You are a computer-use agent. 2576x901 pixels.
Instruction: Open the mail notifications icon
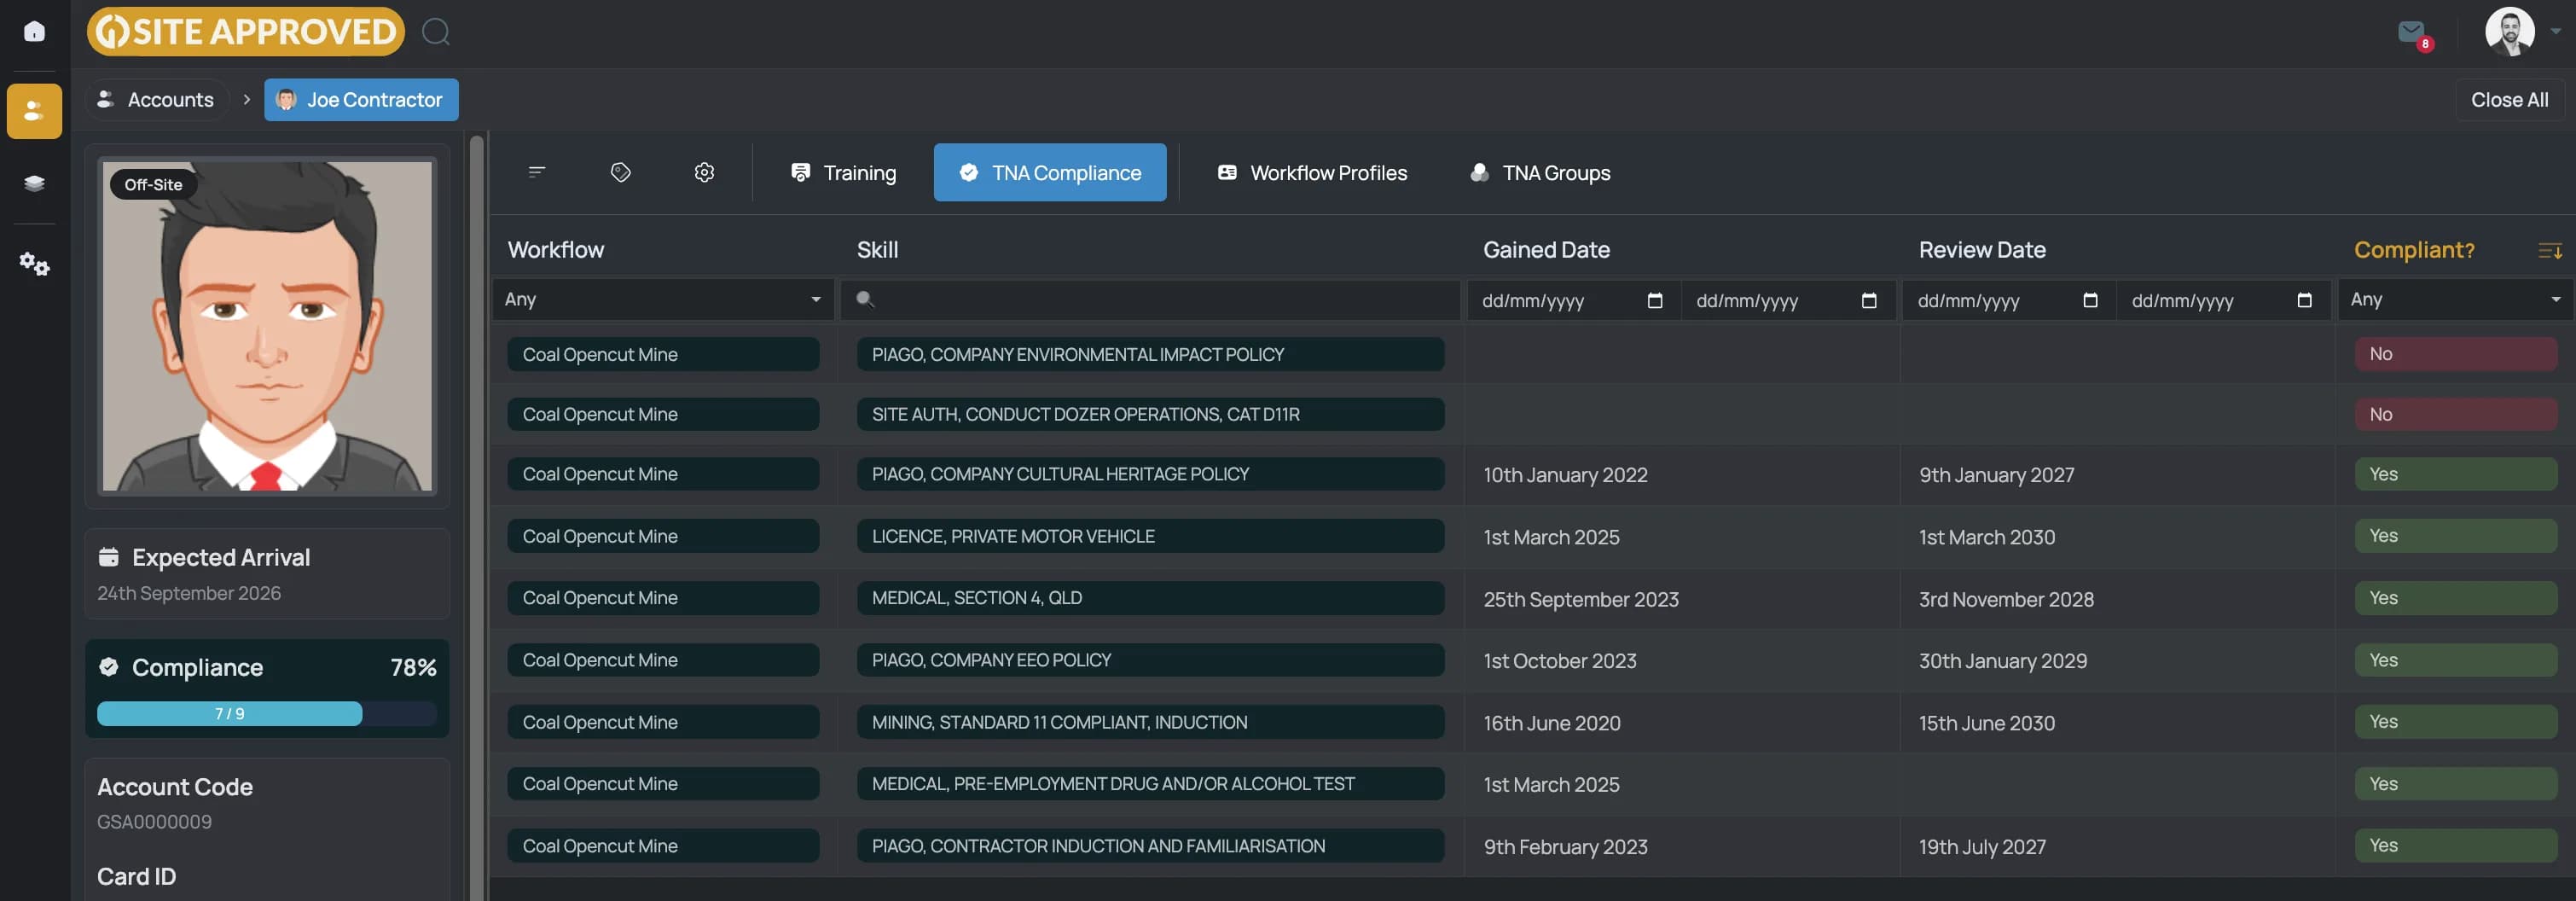[x=2412, y=33]
